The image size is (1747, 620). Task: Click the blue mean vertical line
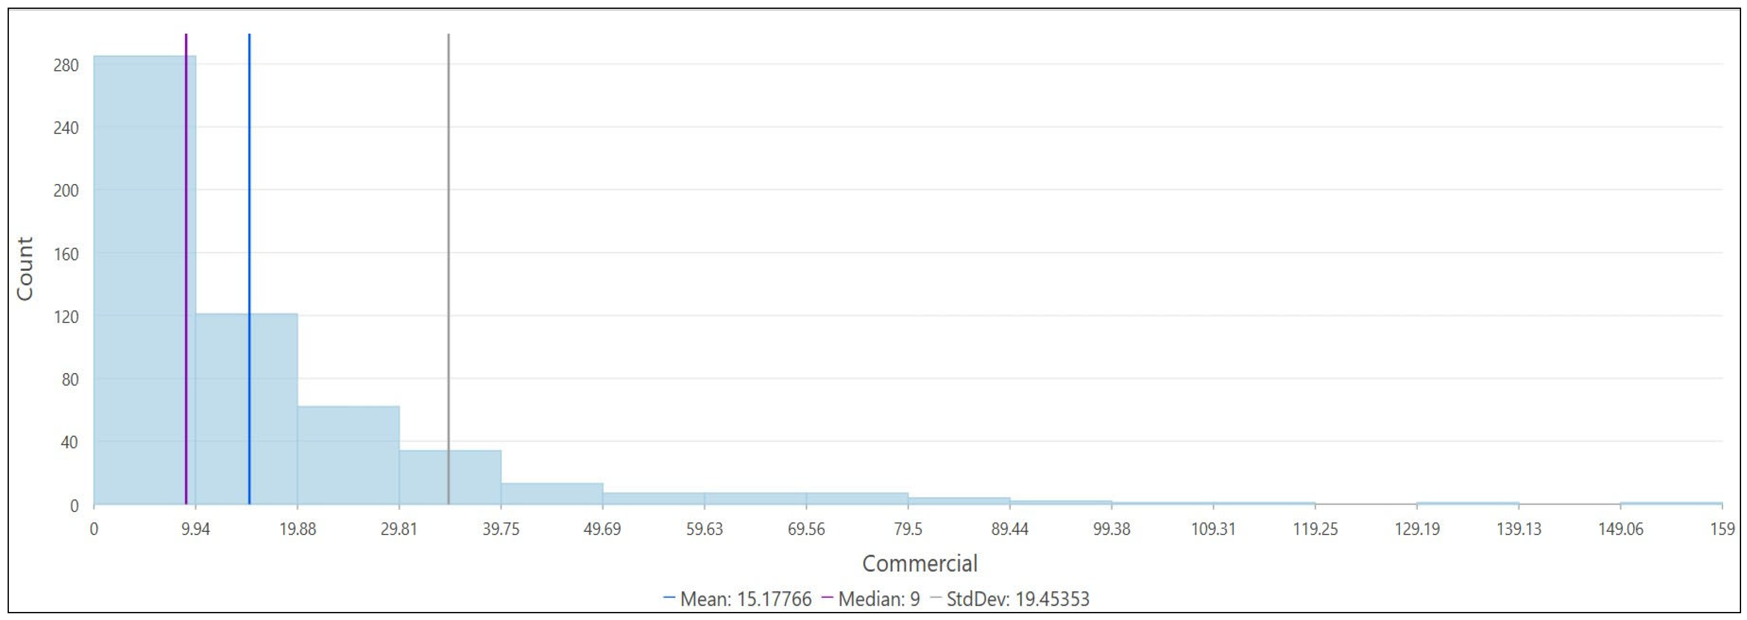click(250, 169)
